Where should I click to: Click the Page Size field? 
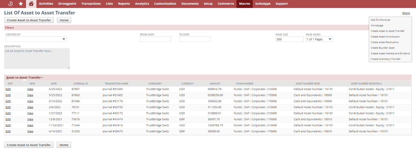289,39
